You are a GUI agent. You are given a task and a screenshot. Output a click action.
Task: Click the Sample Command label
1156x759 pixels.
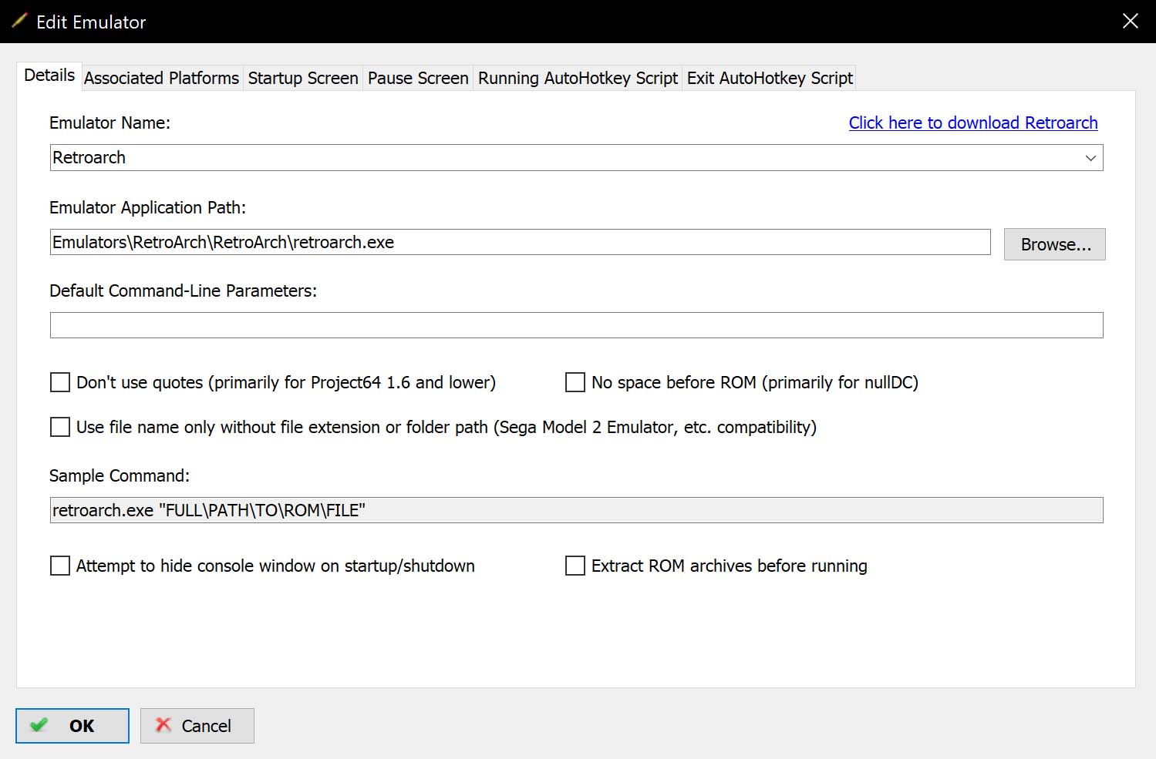120,475
